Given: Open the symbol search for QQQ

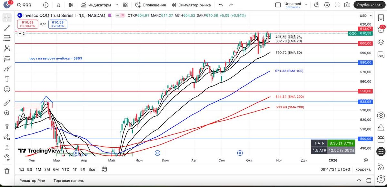Looking at the screenshot, I should pos(25,5).
